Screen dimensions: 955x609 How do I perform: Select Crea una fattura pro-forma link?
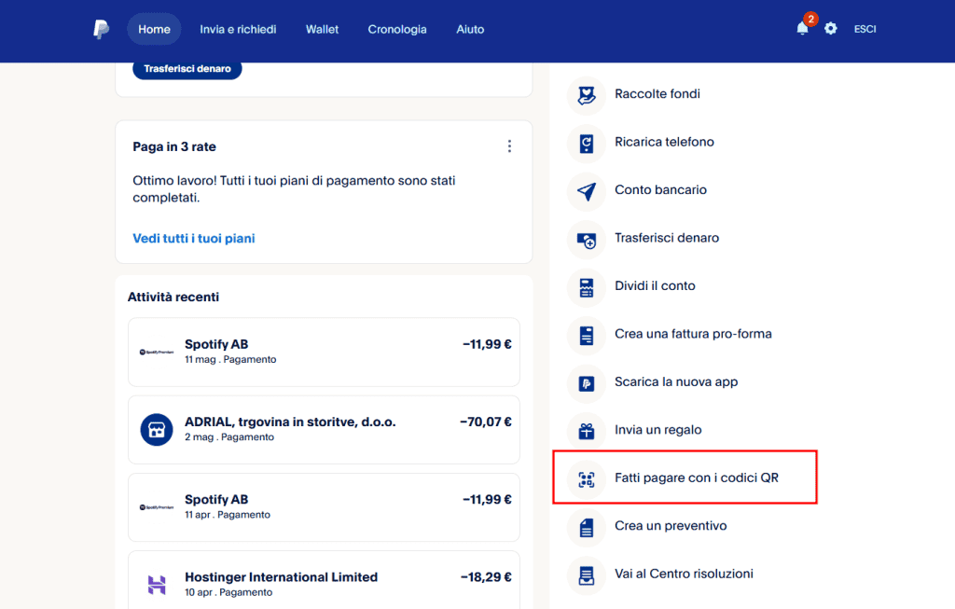(x=693, y=334)
